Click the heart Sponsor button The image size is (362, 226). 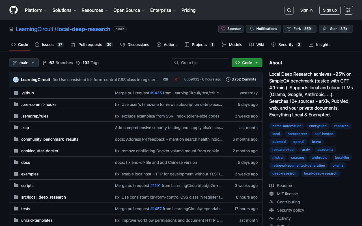(x=231, y=29)
